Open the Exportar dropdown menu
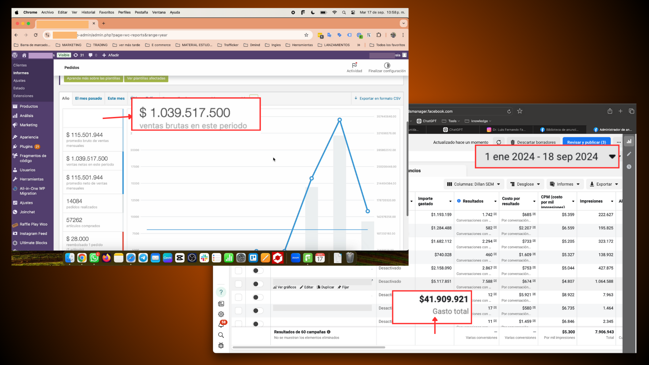This screenshot has width=649, height=365. pos(604,184)
